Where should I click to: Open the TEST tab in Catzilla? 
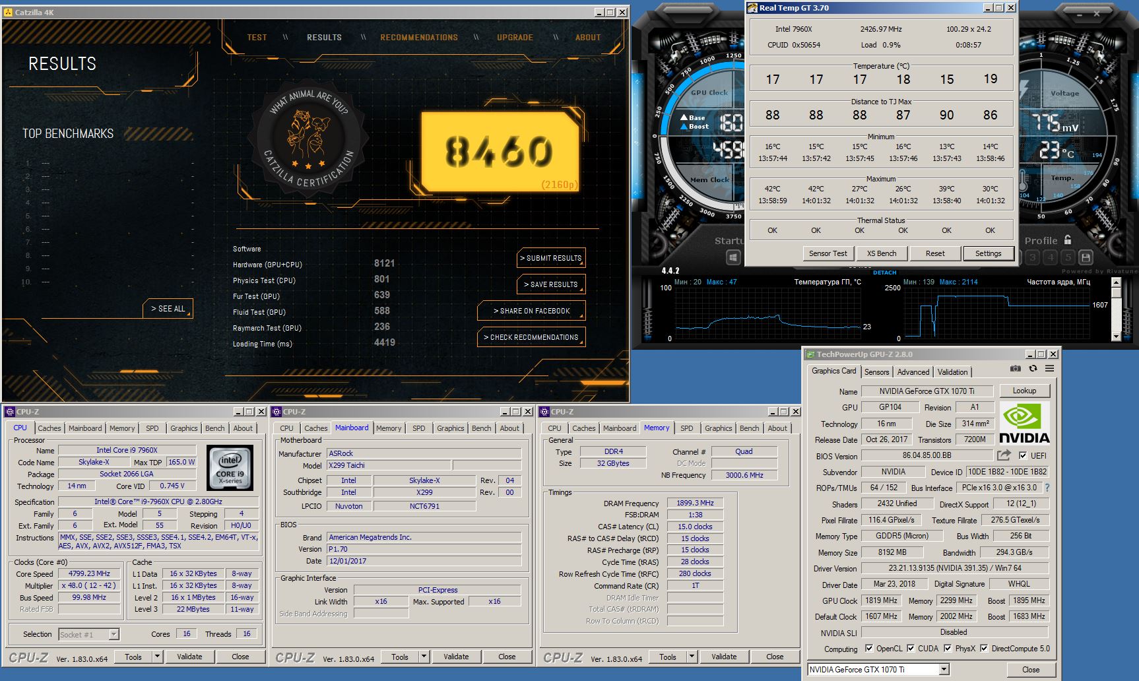(257, 38)
